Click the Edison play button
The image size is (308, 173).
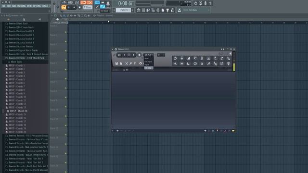(124, 55)
